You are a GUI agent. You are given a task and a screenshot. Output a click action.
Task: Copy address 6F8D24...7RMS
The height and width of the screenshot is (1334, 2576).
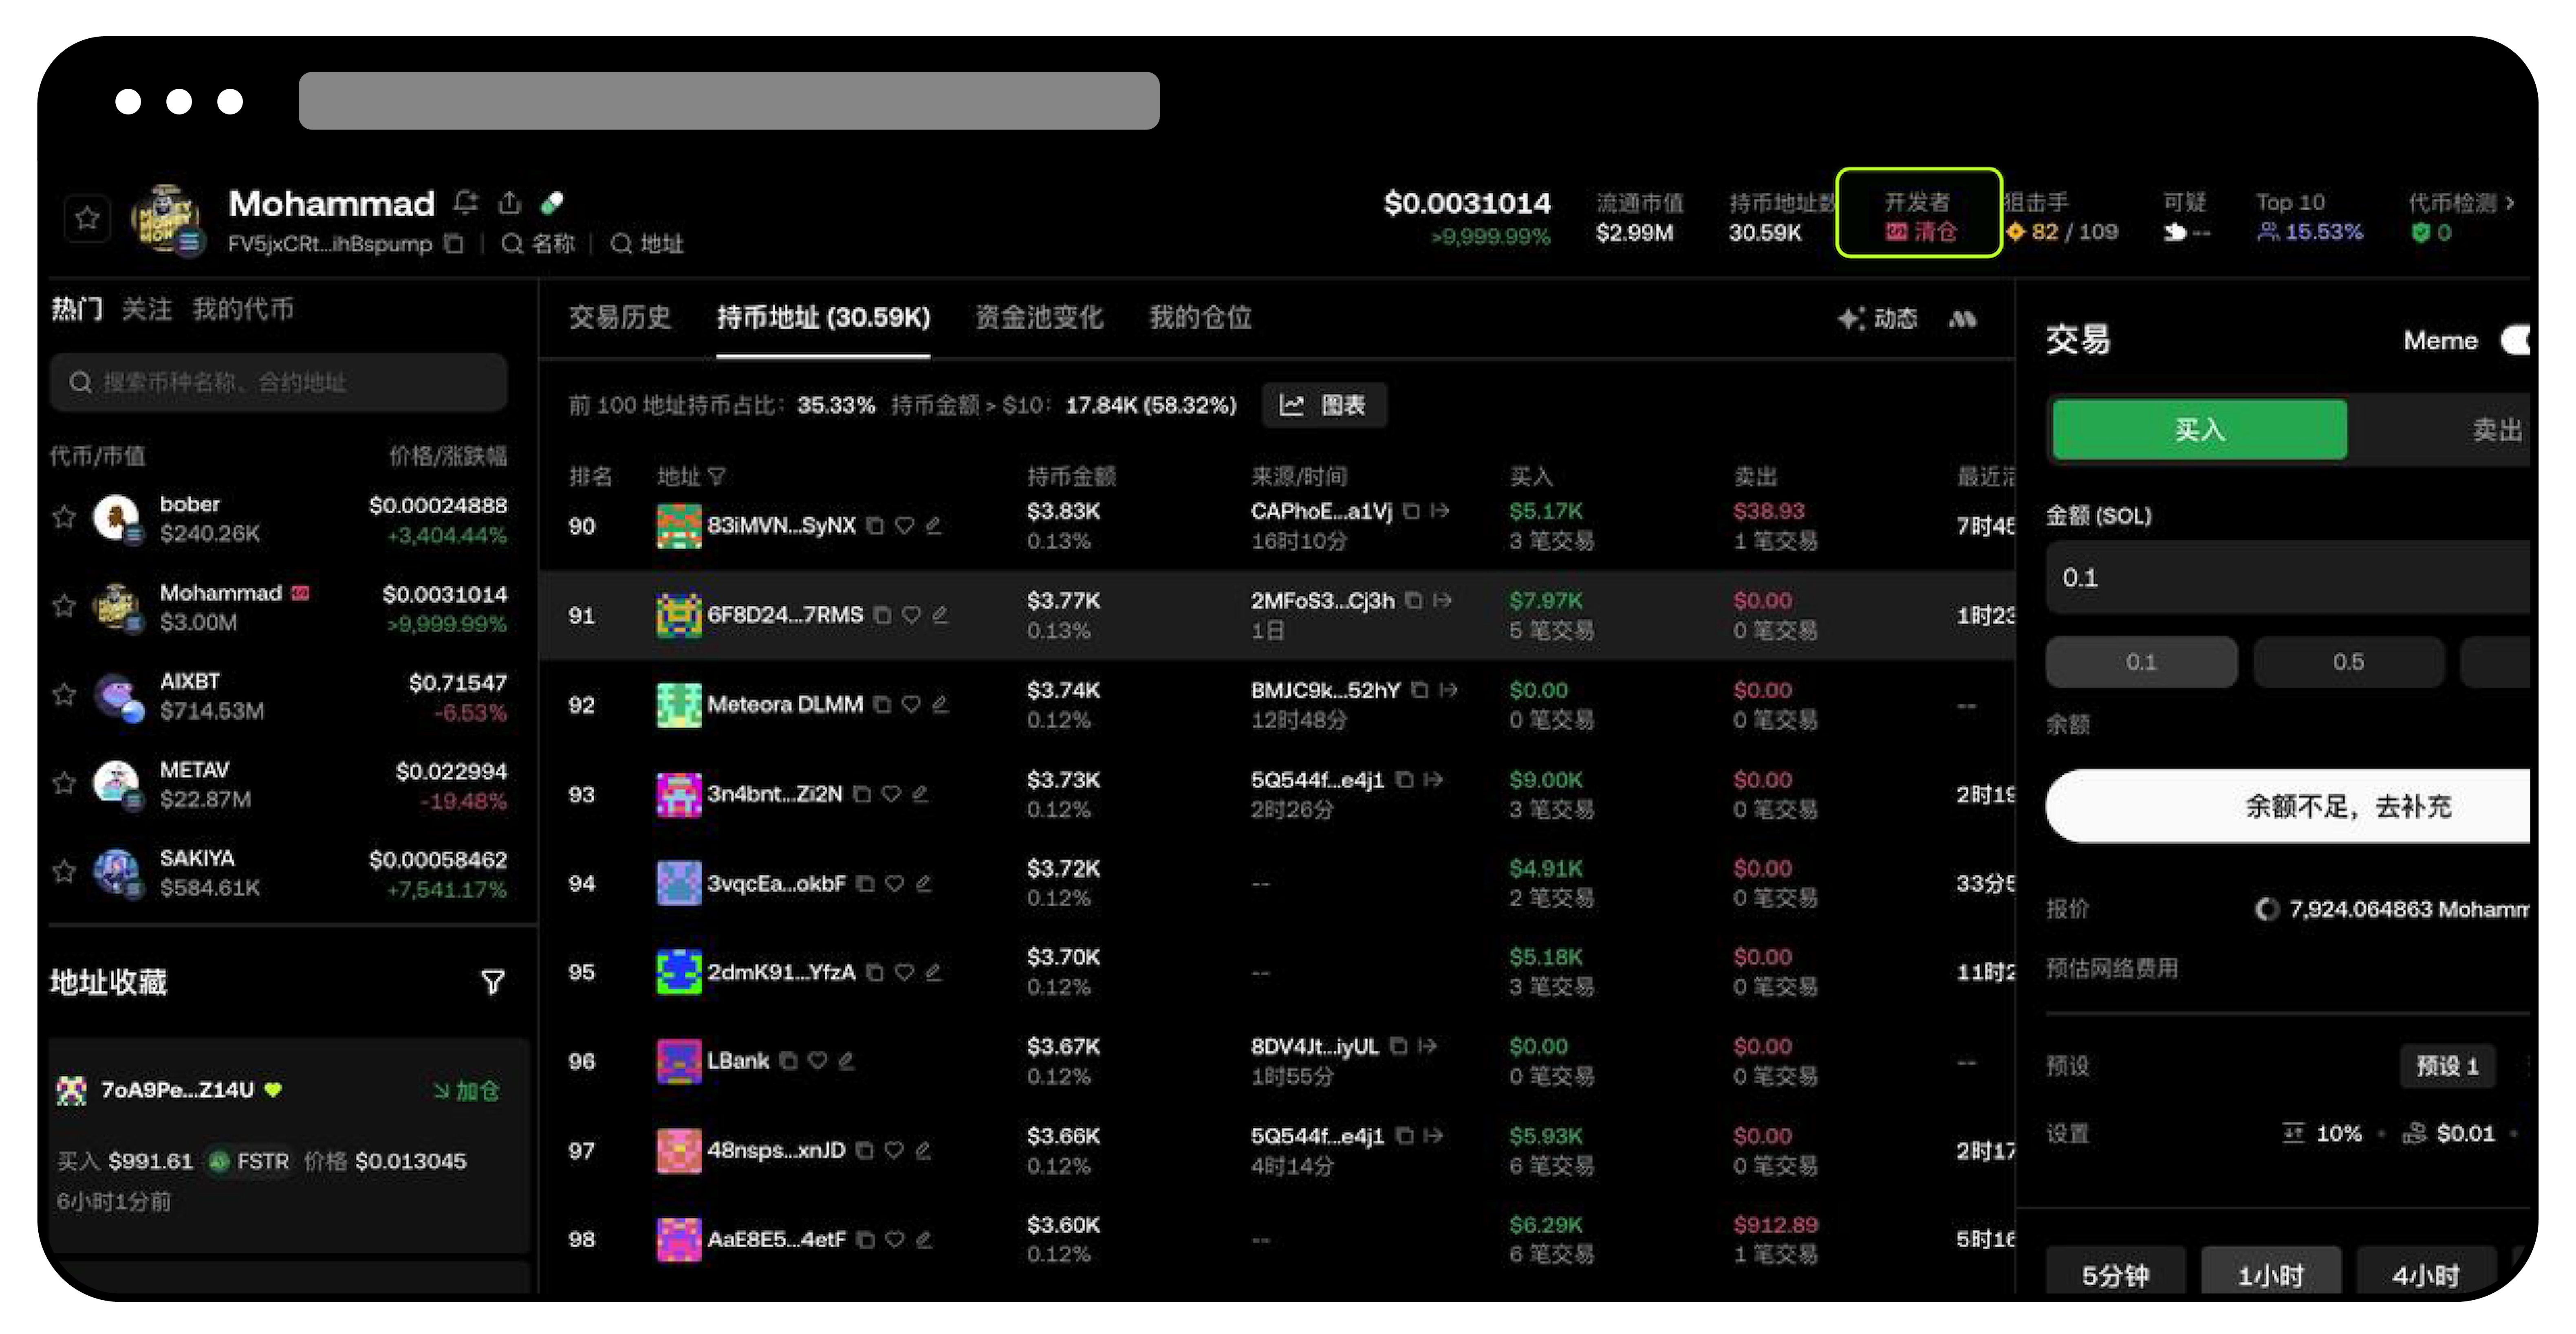click(882, 615)
